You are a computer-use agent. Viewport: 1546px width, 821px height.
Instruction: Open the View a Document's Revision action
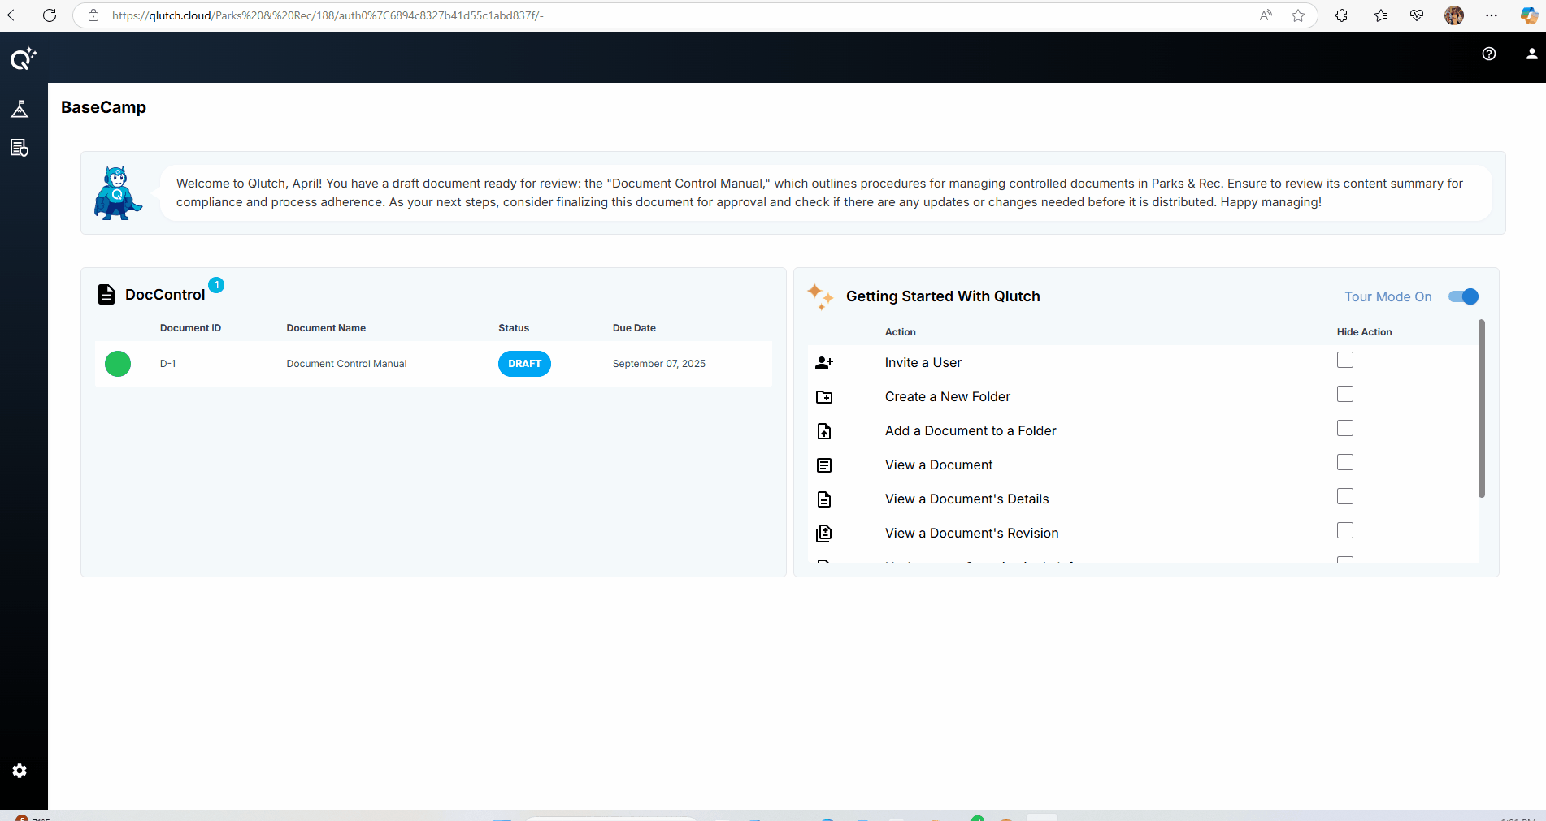click(972, 534)
